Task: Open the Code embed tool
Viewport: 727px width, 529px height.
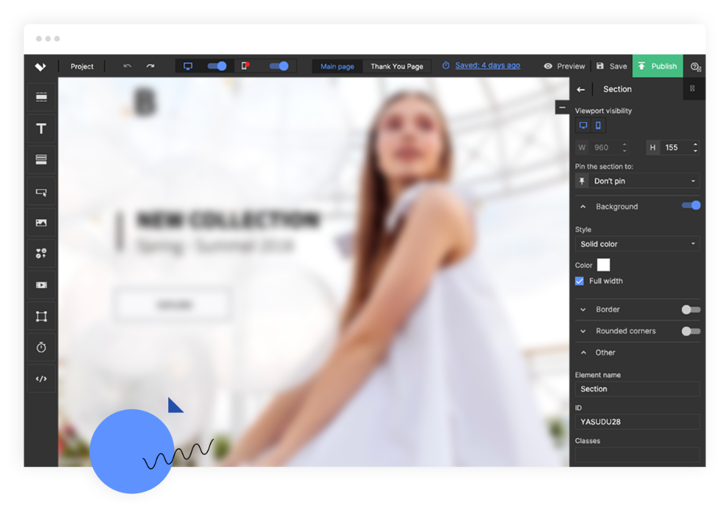Action: pos(41,378)
